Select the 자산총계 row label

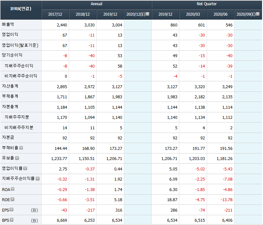tap(10, 86)
